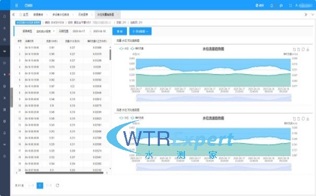The width and height of the screenshot is (316, 196).
Task: Switch to the 主页 home tab
Action: click(24, 15)
